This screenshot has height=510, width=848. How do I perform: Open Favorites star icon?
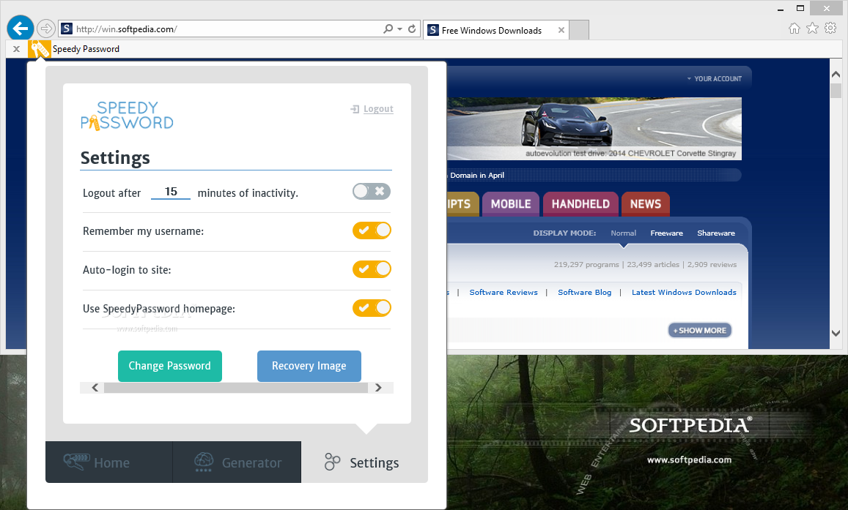(812, 28)
